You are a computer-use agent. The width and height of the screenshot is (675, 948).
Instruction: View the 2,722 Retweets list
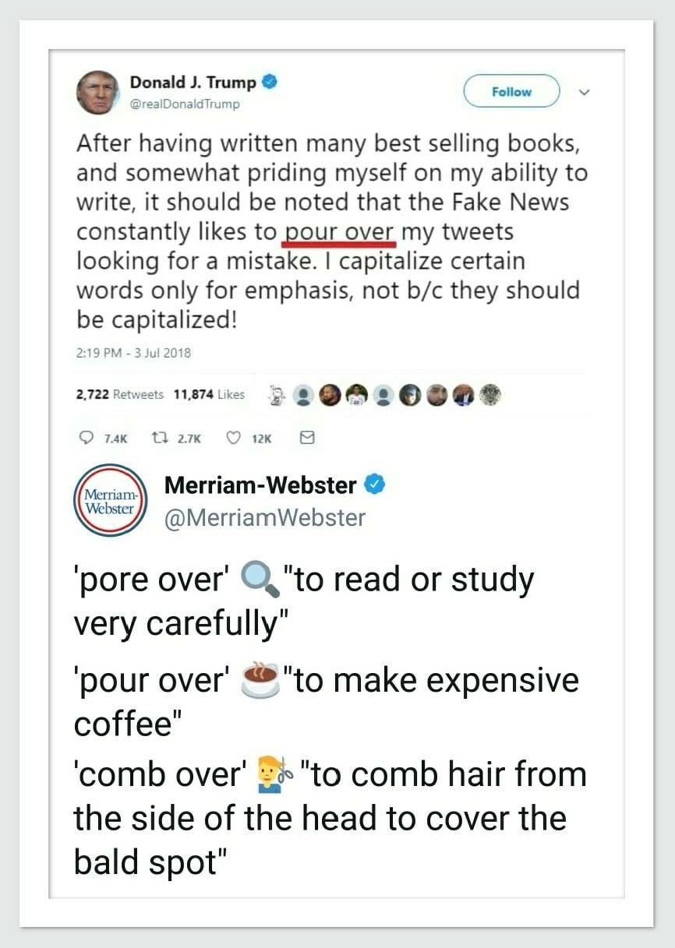pyautogui.click(x=119, y=394)
